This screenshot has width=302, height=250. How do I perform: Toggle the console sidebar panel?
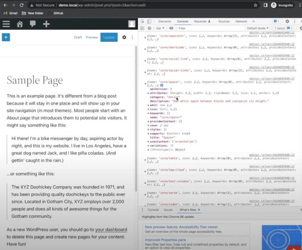(x=142, y=28)
